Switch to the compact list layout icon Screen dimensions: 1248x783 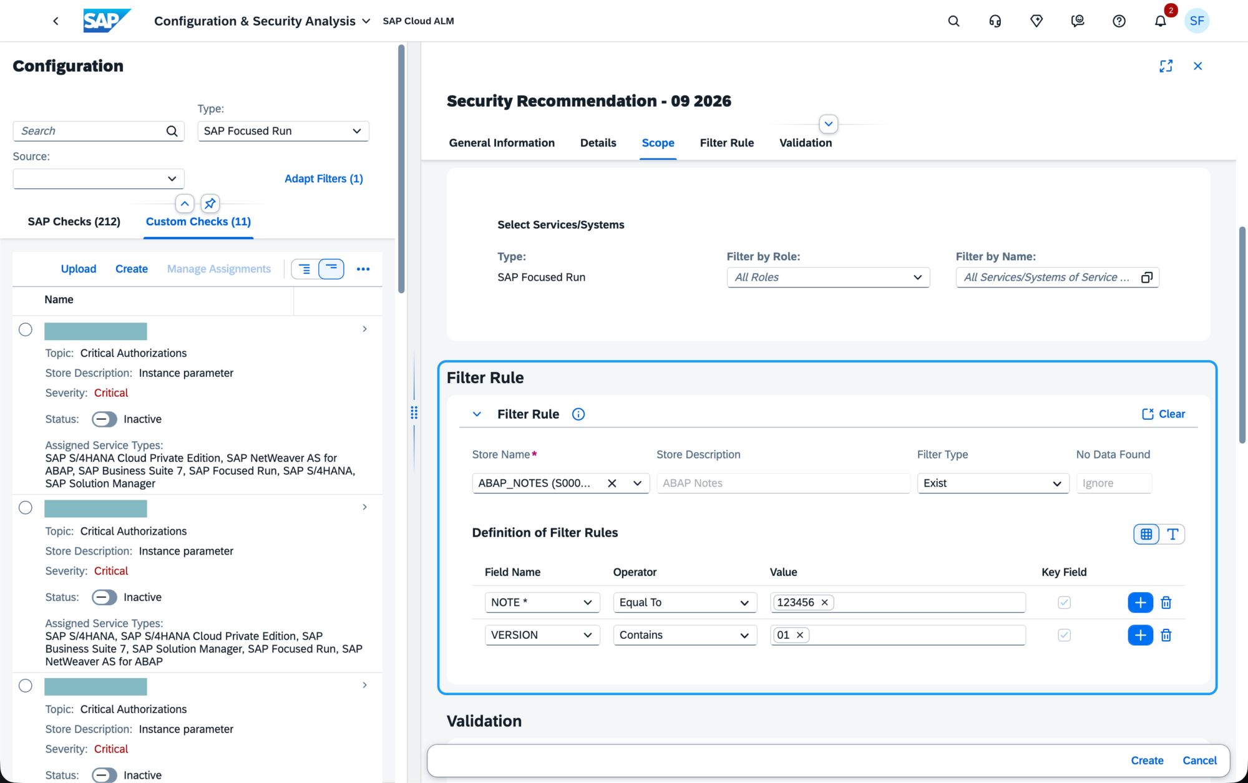305,269
